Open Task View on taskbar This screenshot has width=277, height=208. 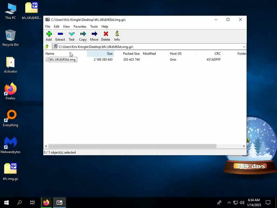[32, 203]
